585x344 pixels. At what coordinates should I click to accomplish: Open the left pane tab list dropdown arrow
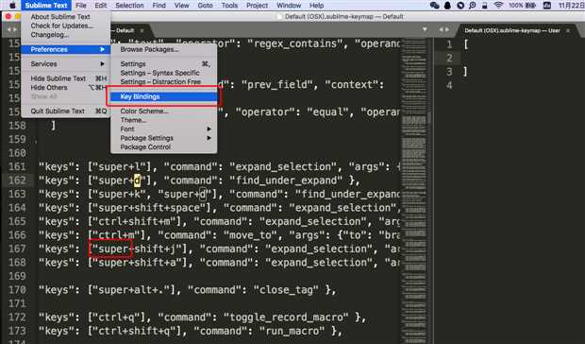click(x=425, y=29)
